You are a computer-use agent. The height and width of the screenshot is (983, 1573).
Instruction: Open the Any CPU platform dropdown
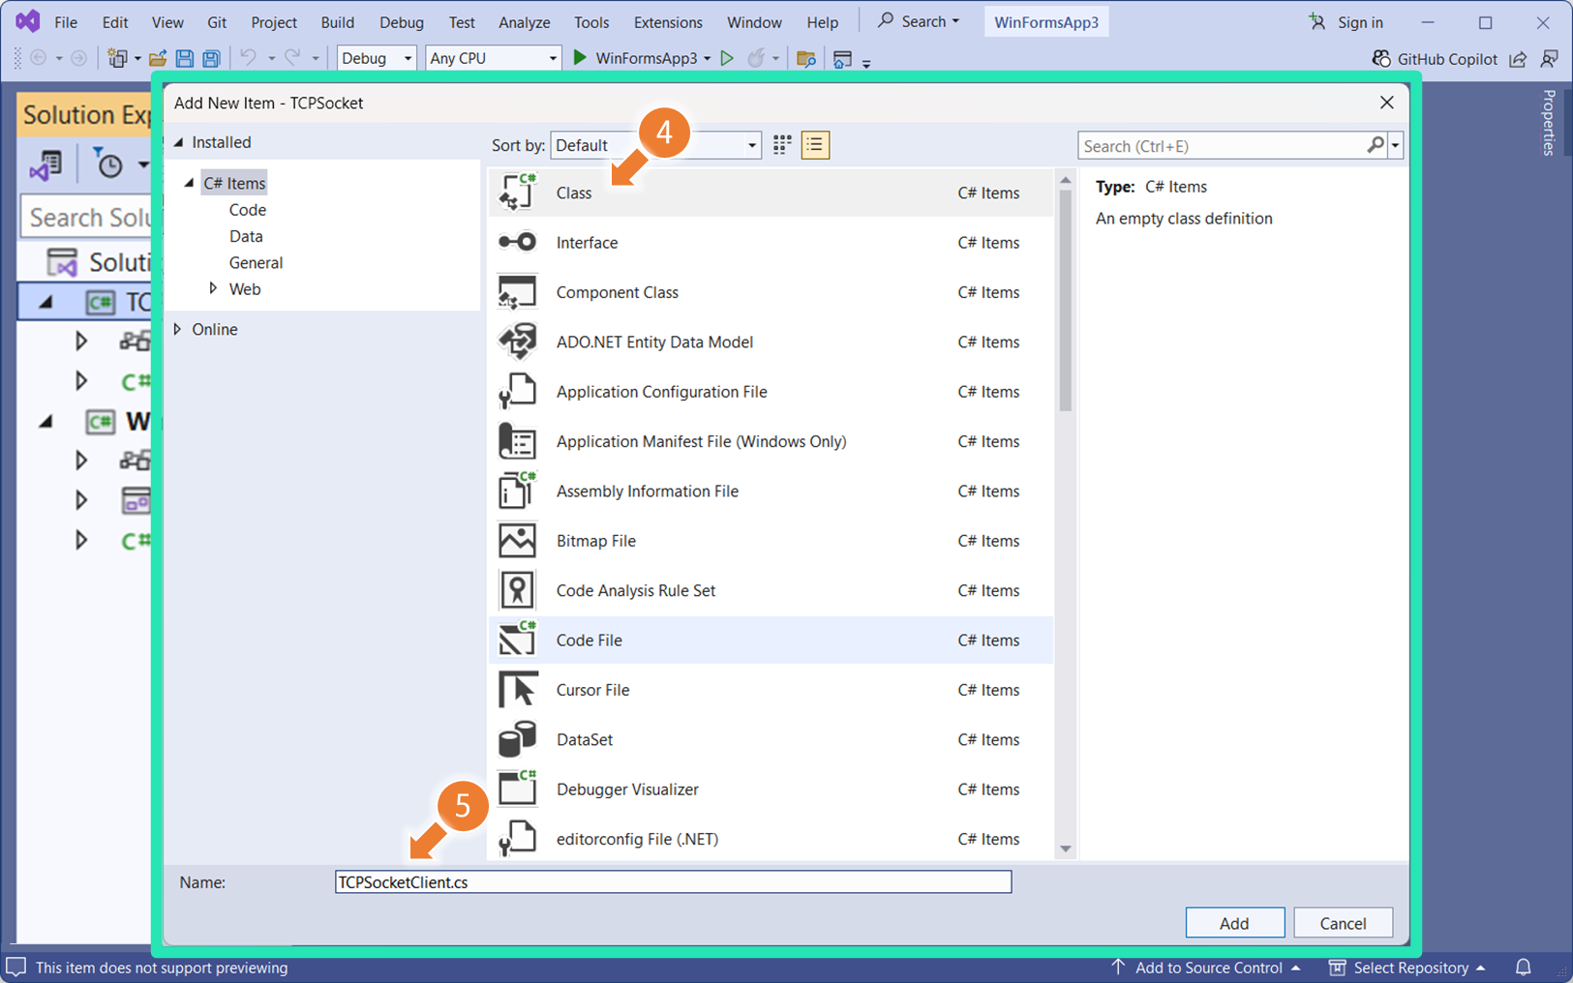493,58
